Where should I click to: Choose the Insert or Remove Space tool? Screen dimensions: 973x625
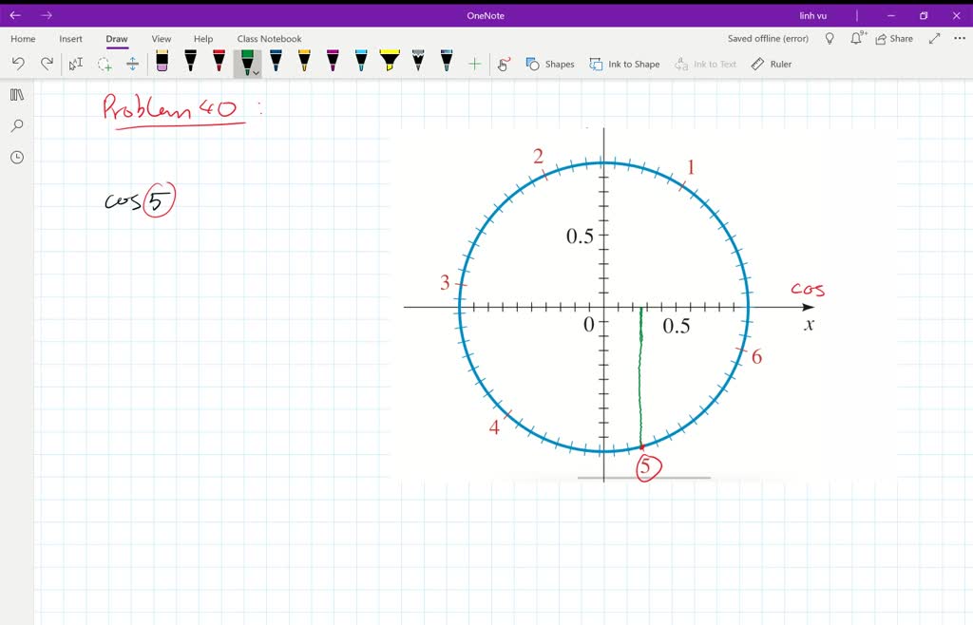click(x=132, y=64)
